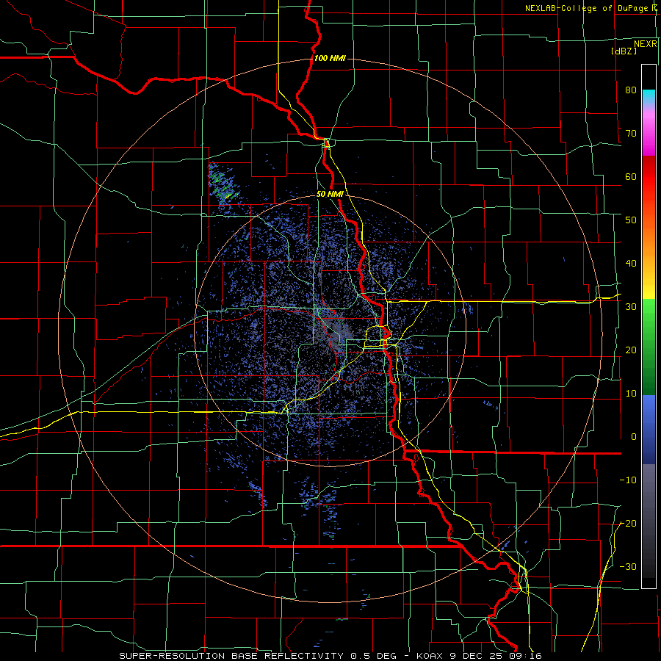
Task: Click the cyan top band of the color bar
Action: (x=649, y=96)
